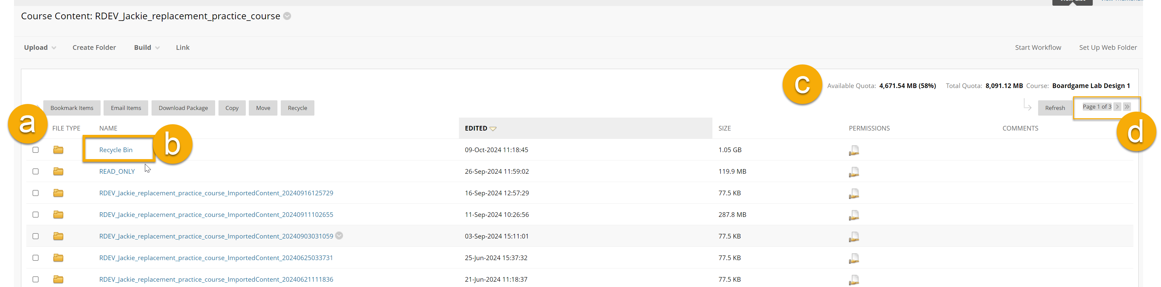The height and width of the screenshot is (287, 1161).
Task: Open permissions icon for Recycle Bin
Action: click(853, 150)
